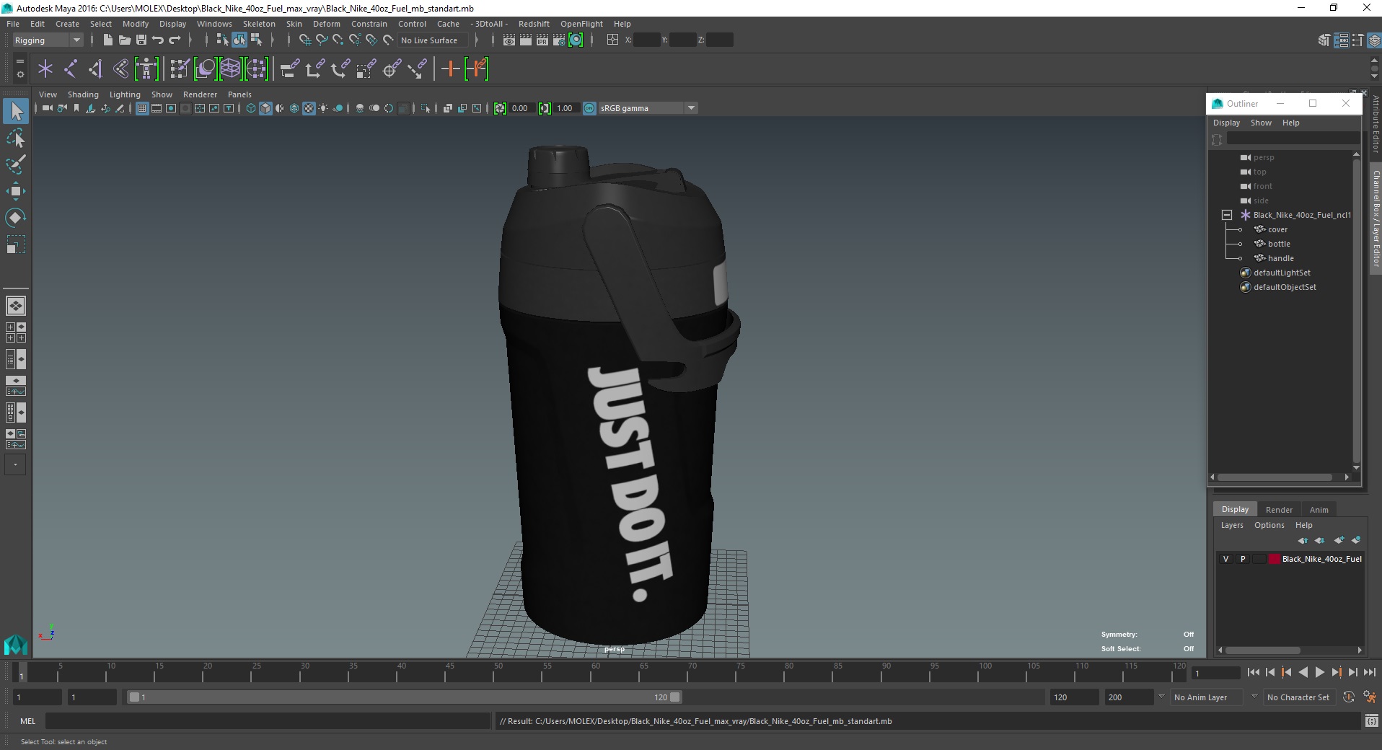The image size is (1382, 750).
Task: Toggle the viewport grid display
Action: 141,108
